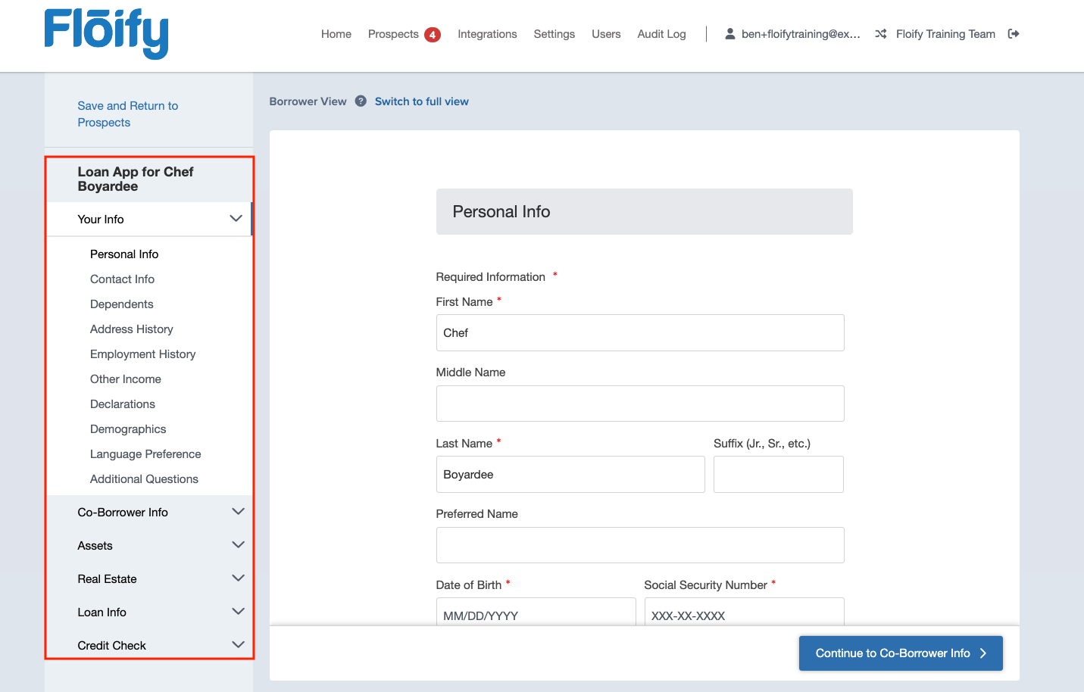Focus the Date of Birth field
The image size is (1084, 692).
point(536,614)
